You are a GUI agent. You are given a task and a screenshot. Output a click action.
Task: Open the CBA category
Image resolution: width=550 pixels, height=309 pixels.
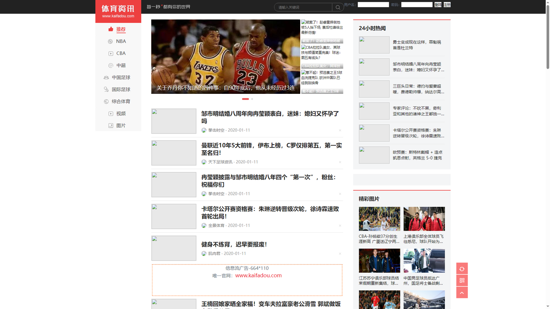pos(121,53)
